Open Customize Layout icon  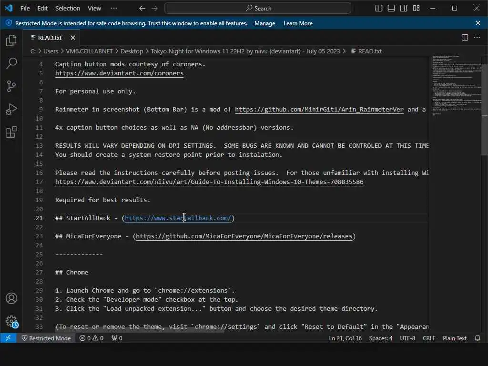416,9
